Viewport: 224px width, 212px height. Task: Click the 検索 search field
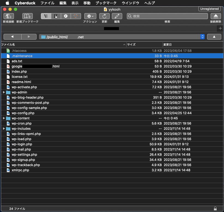167,16
